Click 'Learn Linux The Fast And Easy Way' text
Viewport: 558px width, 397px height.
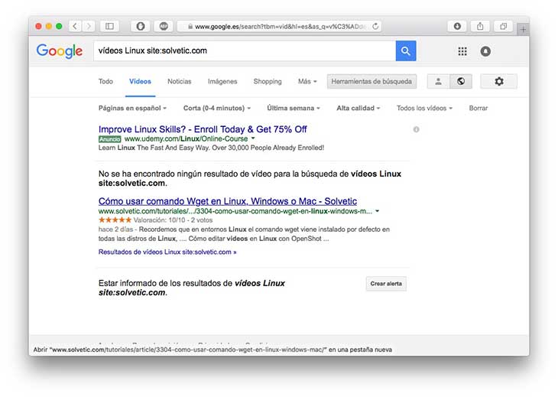click(211, 148)
